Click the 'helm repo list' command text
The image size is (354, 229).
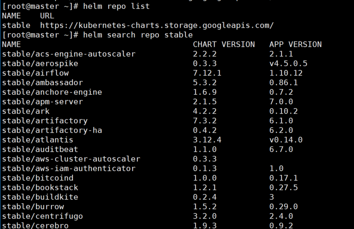[116, 6]
